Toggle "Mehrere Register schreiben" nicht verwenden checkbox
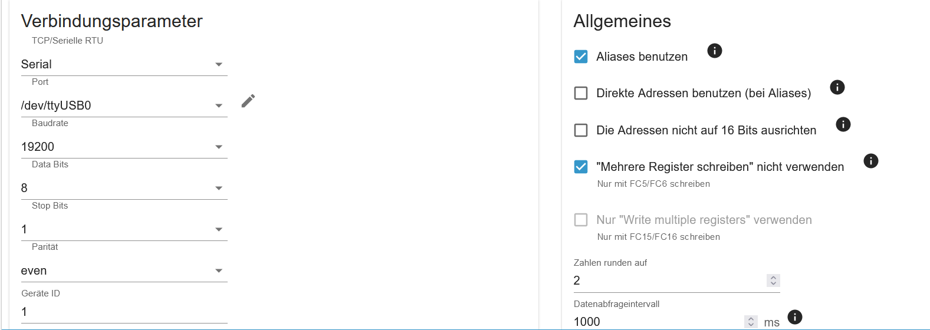This screenshot has height=330, width=930. pyautogui.click(x=581, y=167)
